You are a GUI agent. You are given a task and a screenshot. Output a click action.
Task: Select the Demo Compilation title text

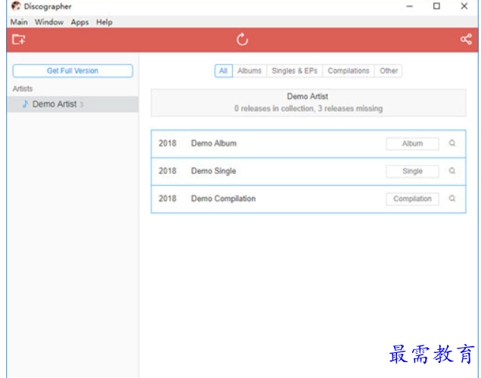[x=223, y=198]
